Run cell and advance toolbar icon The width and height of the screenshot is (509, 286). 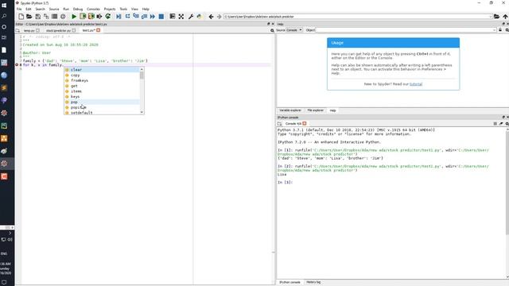click(91, 17)
